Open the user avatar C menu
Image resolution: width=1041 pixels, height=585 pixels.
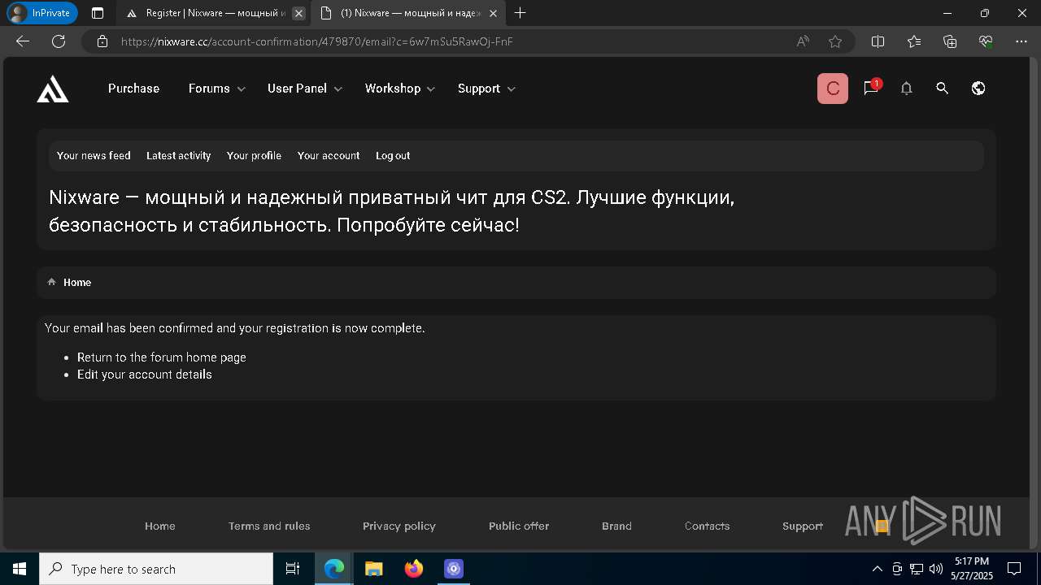(x=832, y=89)
